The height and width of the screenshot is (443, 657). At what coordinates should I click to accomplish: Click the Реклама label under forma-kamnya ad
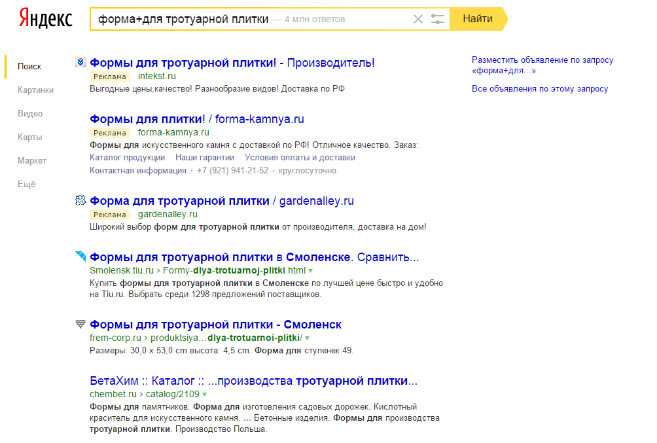[110, 132]
